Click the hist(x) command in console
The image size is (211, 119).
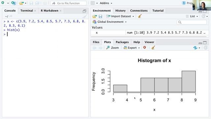13,30
